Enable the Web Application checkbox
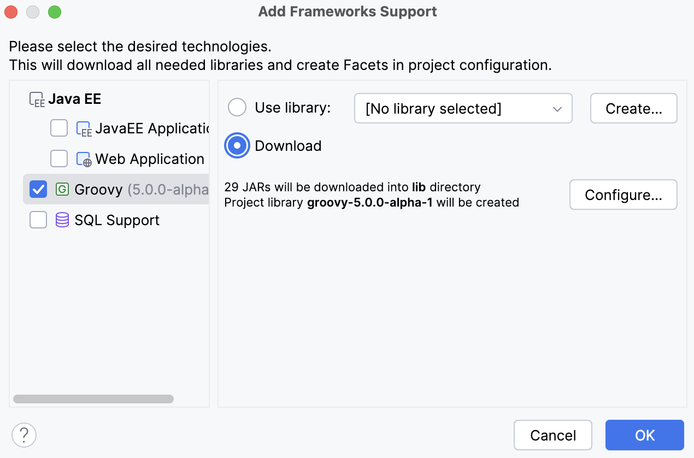This screenshot has height=458, width=694. (x=58, y=158)
